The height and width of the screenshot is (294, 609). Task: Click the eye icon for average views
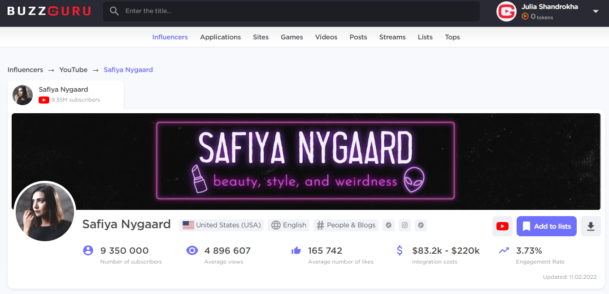tap(192, 251)
